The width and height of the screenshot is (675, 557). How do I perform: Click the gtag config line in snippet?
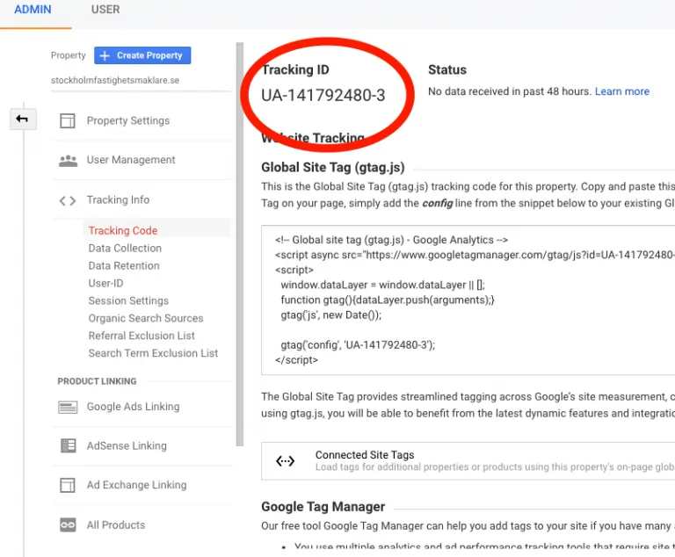tap(358, 345)
